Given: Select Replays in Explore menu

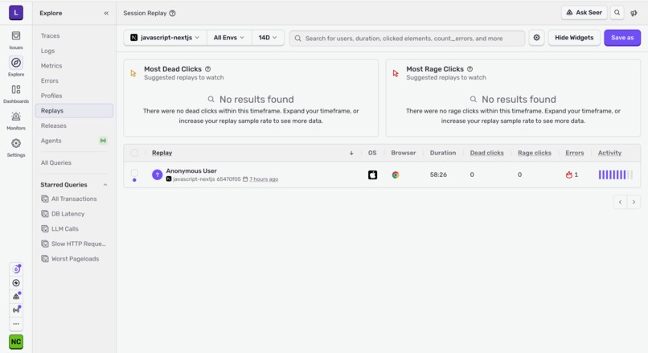Looking at the screenshot, I should (74, 111).
